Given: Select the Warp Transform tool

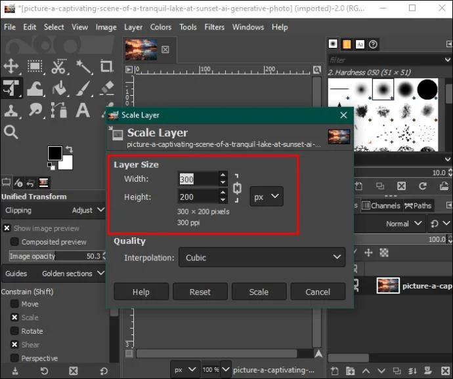Looking at the screenshot, I should point(35,89).
